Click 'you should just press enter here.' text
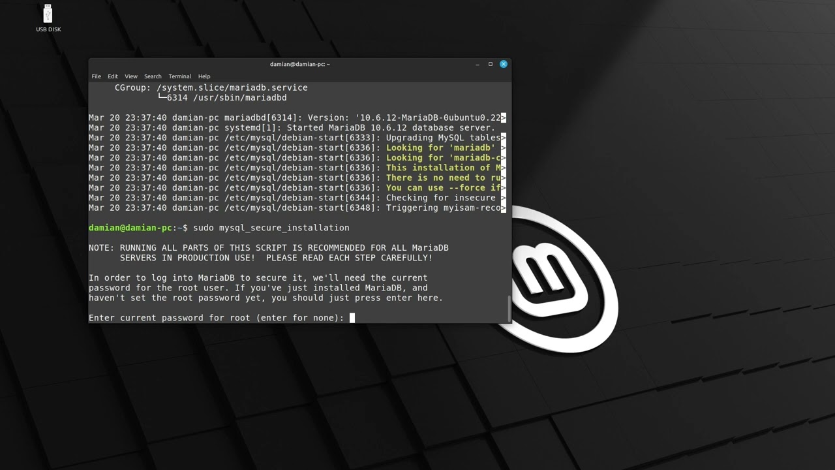835x470 pixels. 357,298
